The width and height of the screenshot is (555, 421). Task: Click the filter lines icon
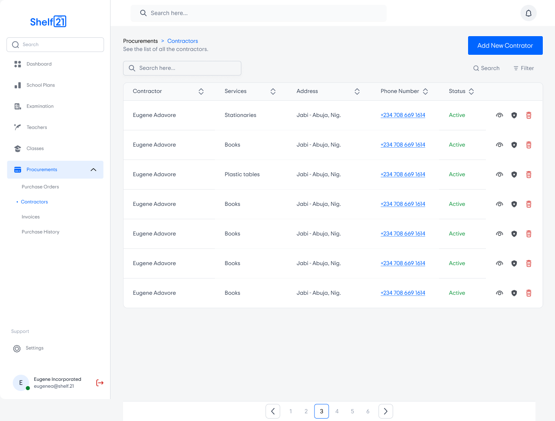pyautogui.click(x=516, y=68)
